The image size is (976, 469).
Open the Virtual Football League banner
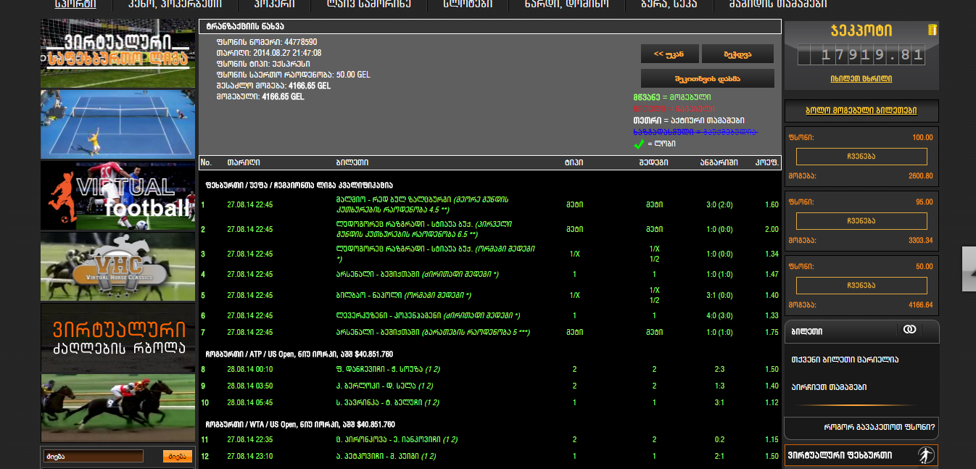[117, 54]
